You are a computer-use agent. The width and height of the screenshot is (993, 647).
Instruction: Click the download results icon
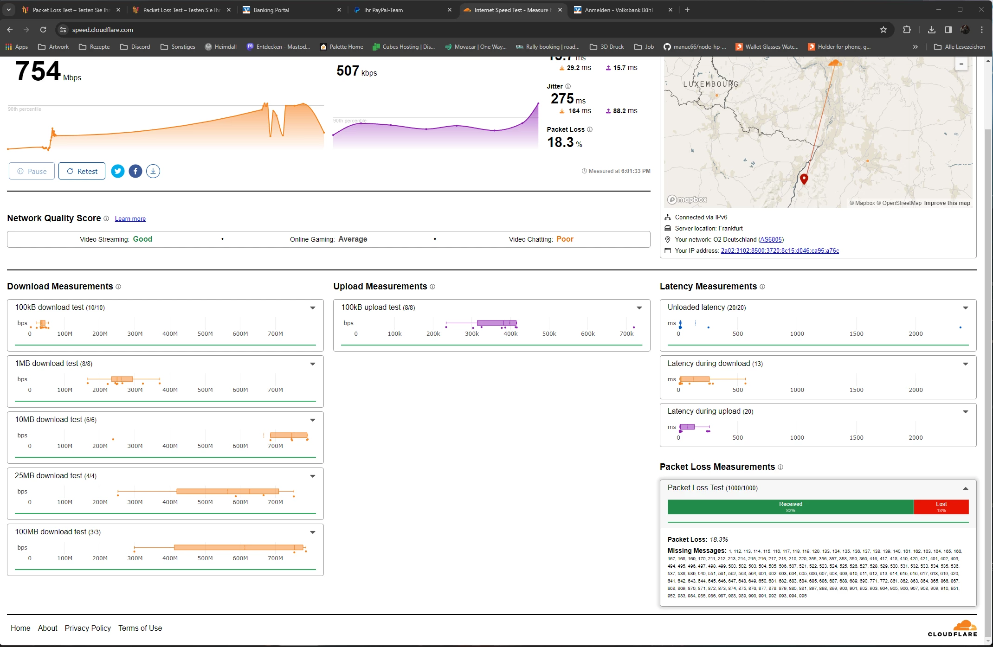tap(153, 171)
